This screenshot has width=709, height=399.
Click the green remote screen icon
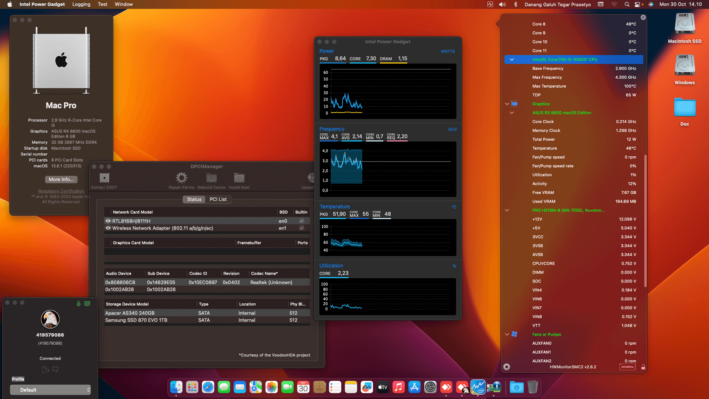pyautogui.click(x=87, y=303)
